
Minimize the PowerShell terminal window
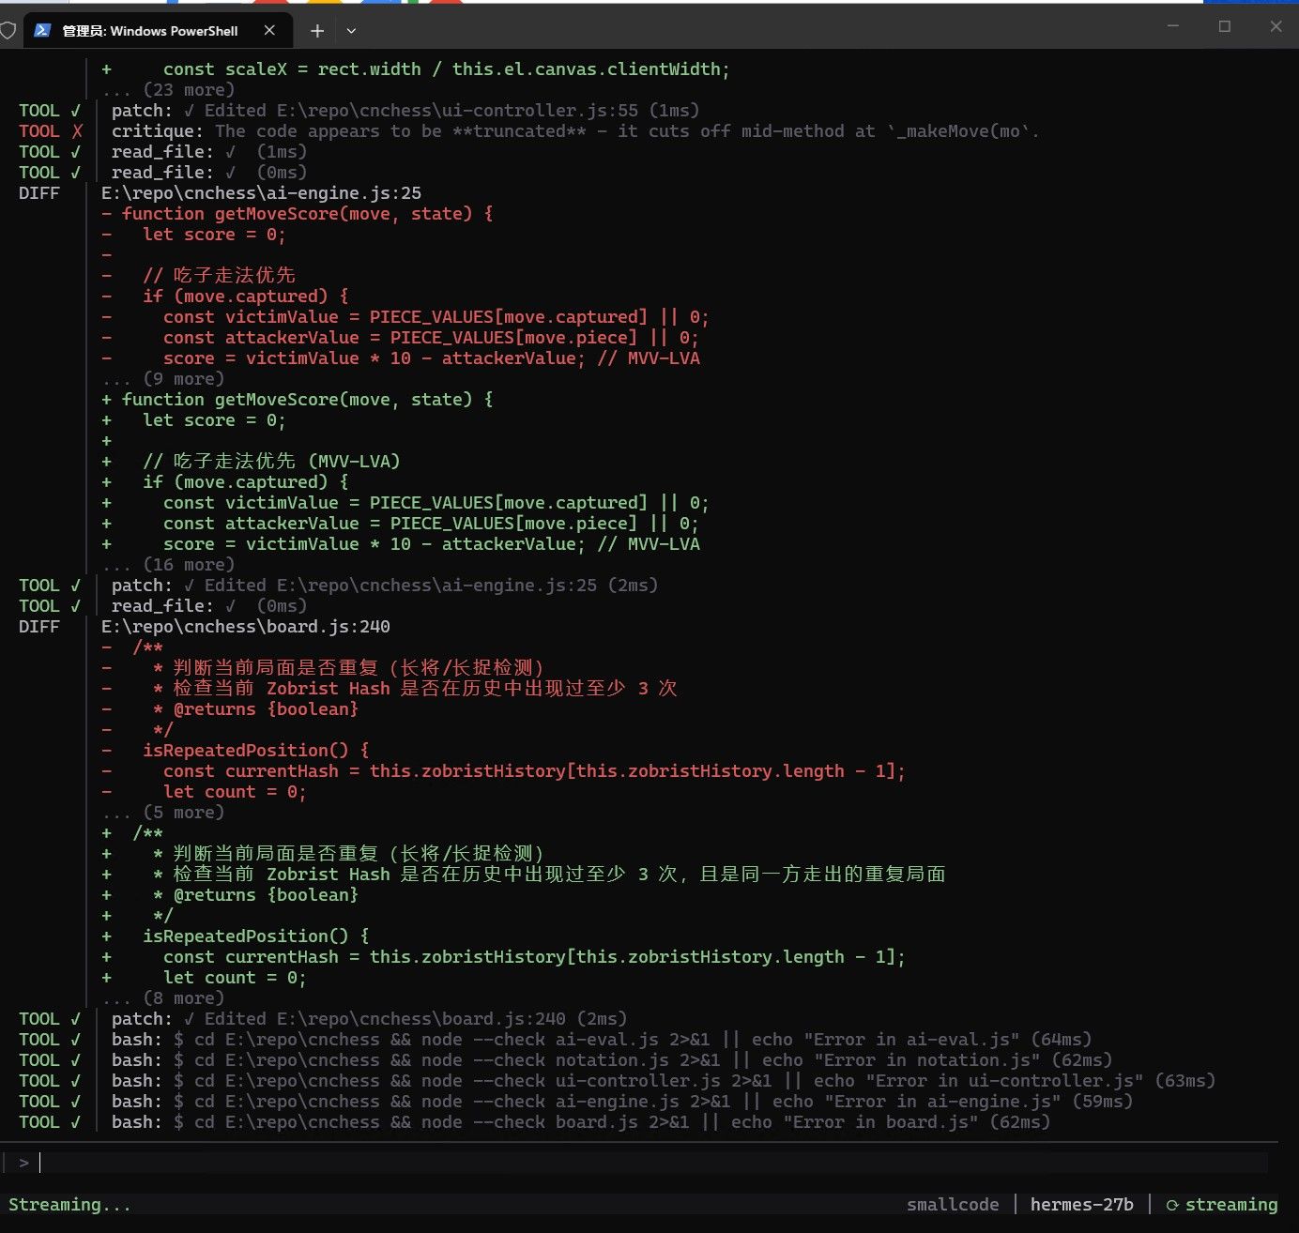coord(1173,26)
